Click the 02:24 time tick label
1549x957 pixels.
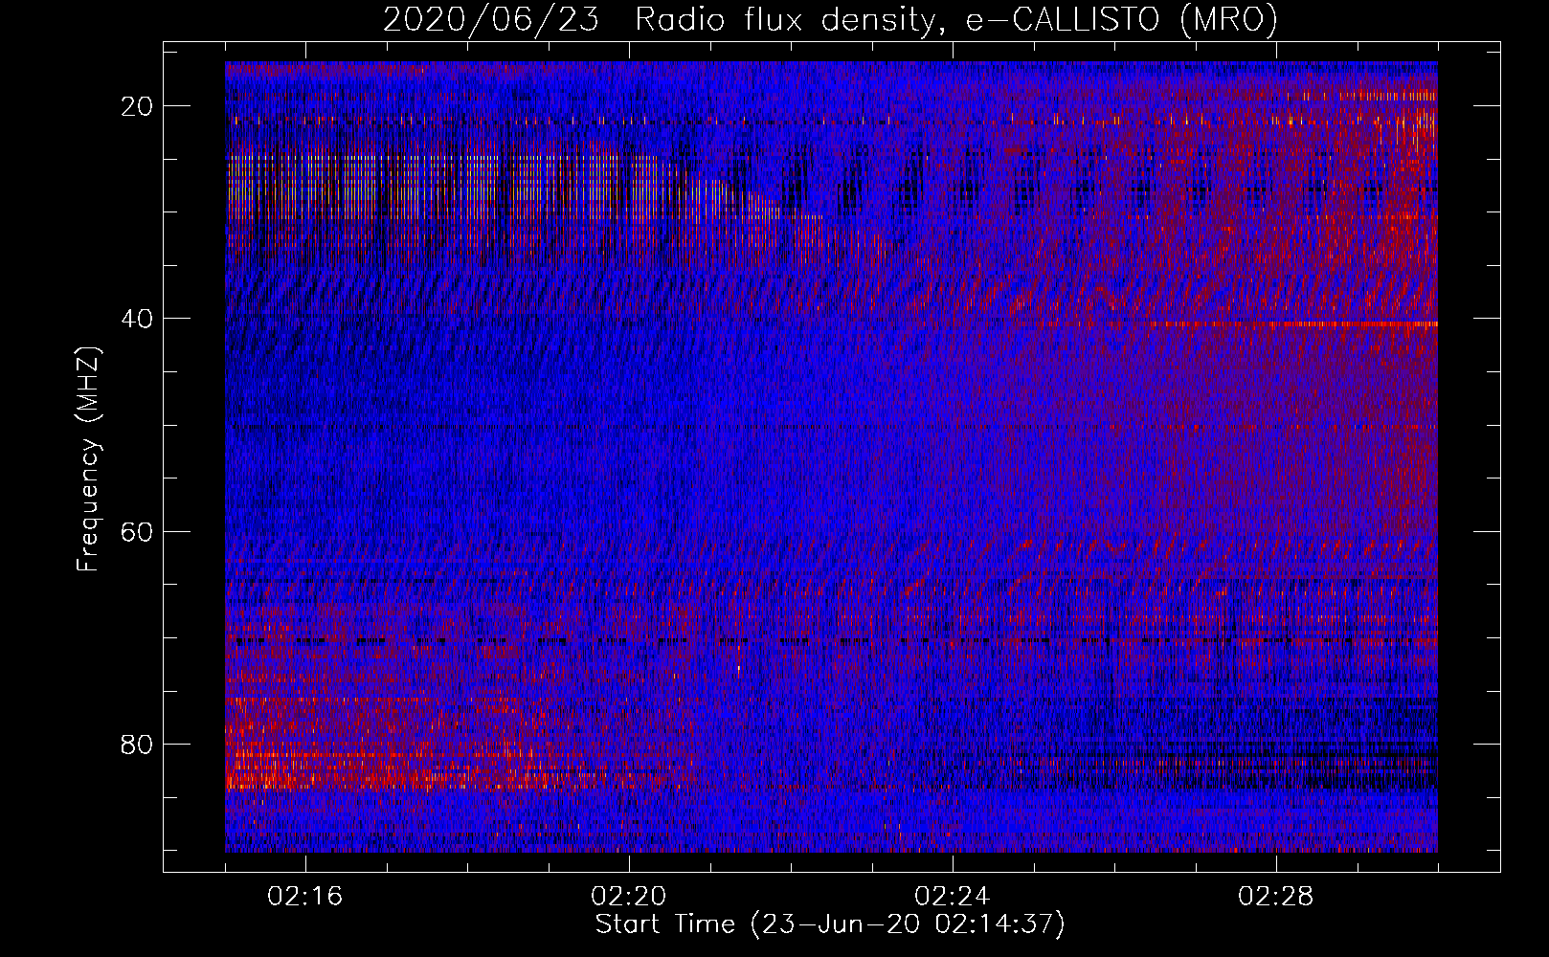[953, 897]
